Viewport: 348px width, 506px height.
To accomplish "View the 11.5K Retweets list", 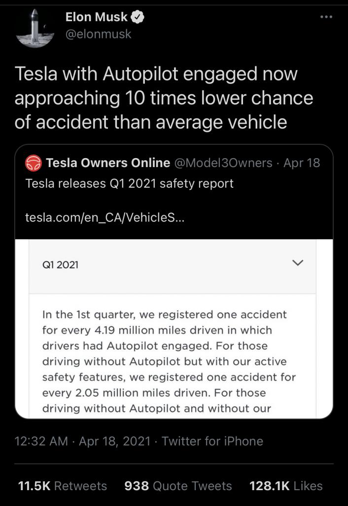I will tap(63, 486).
